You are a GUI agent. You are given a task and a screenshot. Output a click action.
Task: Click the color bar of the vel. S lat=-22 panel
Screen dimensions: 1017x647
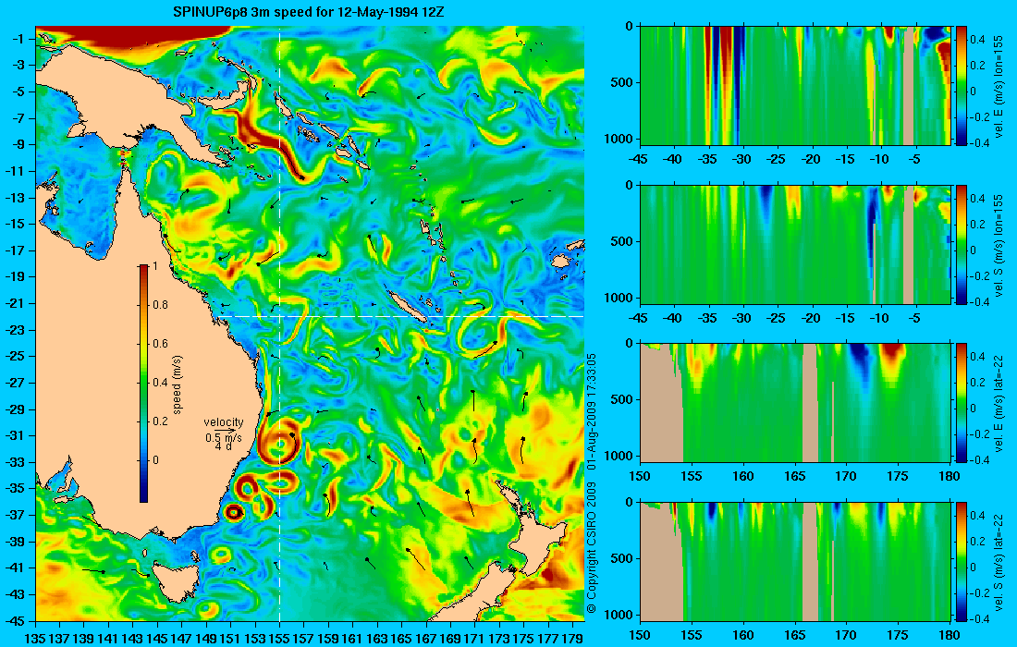(961, 561)
